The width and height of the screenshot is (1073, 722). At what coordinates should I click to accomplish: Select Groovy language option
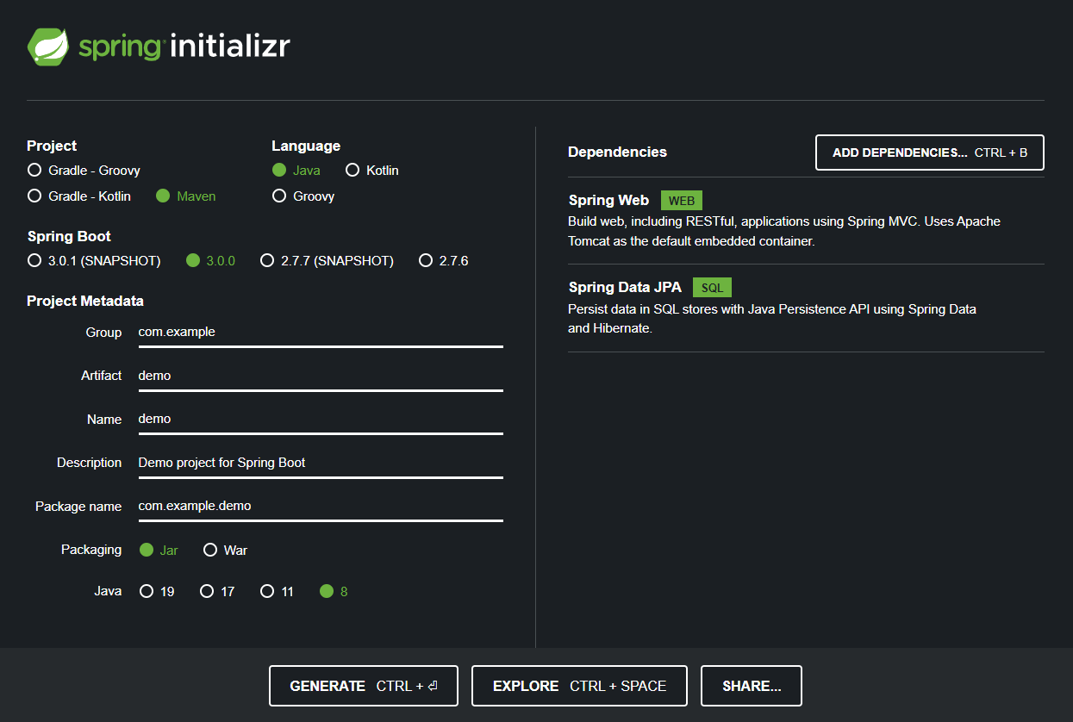coord(303,196)
